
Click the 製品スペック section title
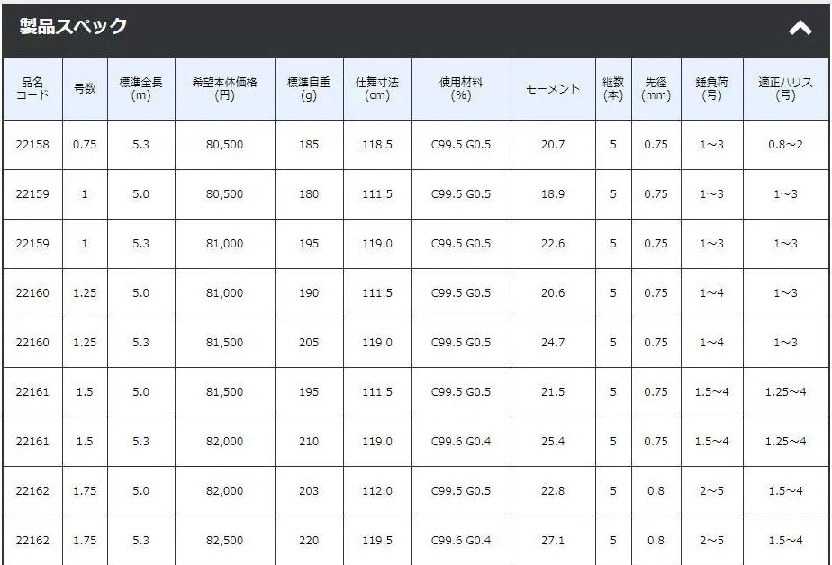(x=74, y=27)
